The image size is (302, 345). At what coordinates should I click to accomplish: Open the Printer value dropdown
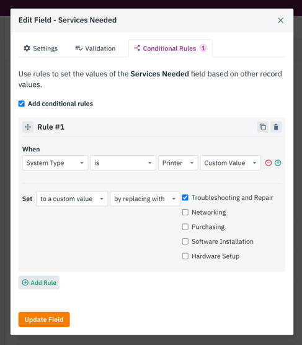pos(178,163)
